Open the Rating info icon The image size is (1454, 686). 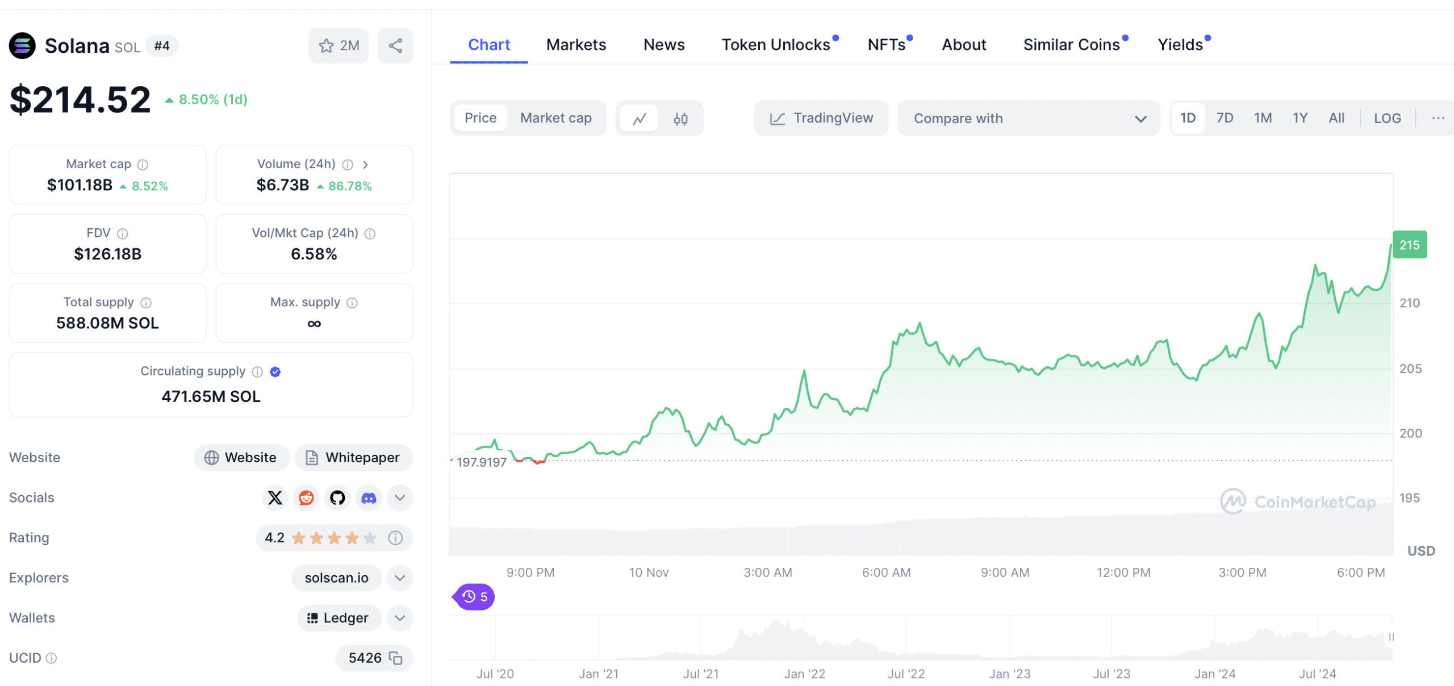point(395,538)
